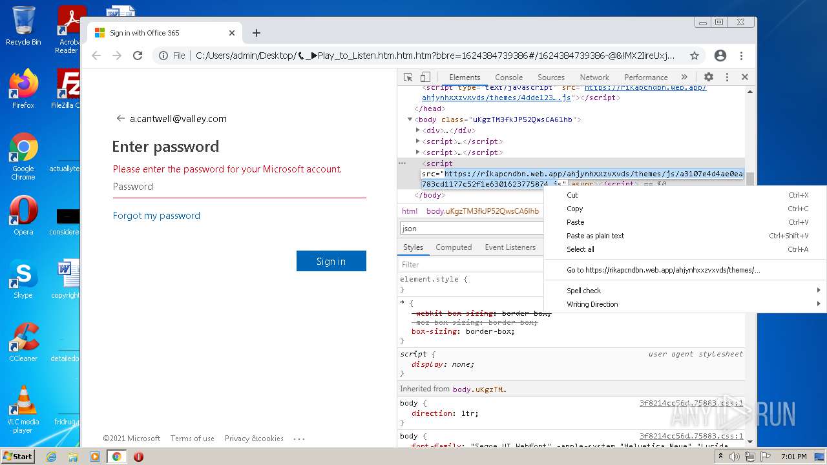Screen dimensions: 827x465
Task: Select the Elements tab
Action: tap(465, 77)
